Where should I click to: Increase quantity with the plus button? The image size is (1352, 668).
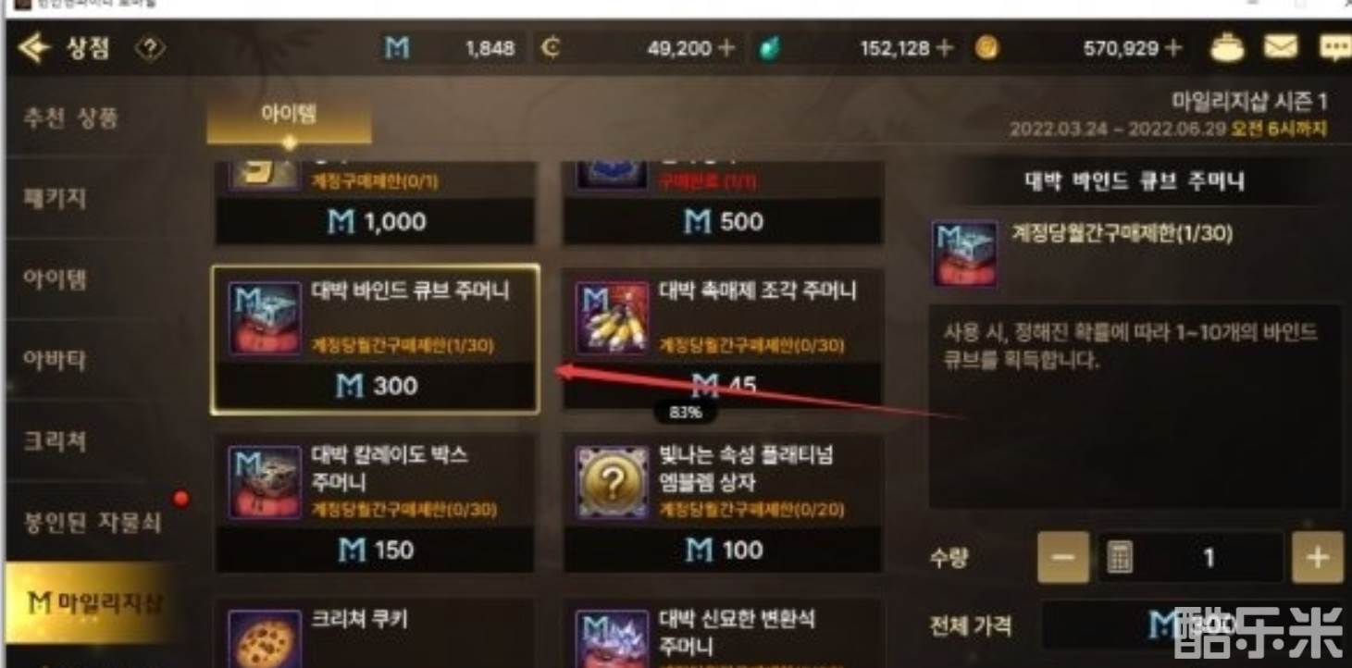point(1317,557)
